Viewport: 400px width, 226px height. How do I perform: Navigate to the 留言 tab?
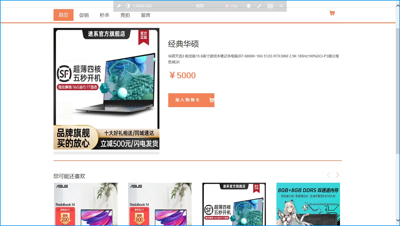146,15
